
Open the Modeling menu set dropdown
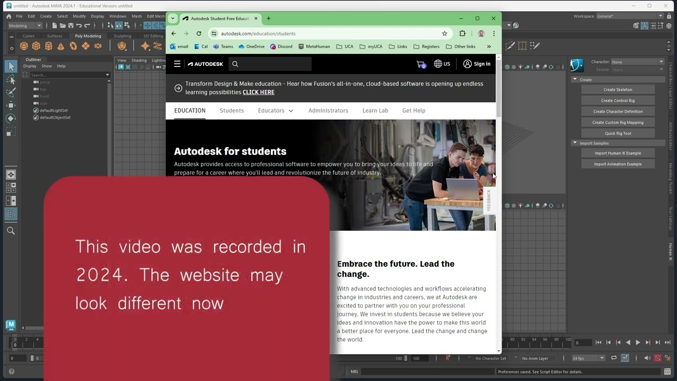coord(25,25)
